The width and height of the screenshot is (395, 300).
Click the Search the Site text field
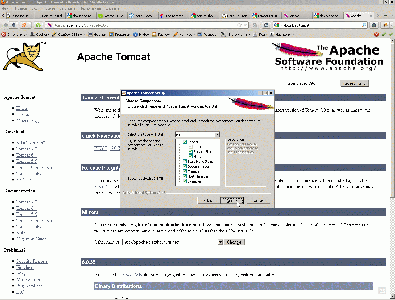[314, 83]
